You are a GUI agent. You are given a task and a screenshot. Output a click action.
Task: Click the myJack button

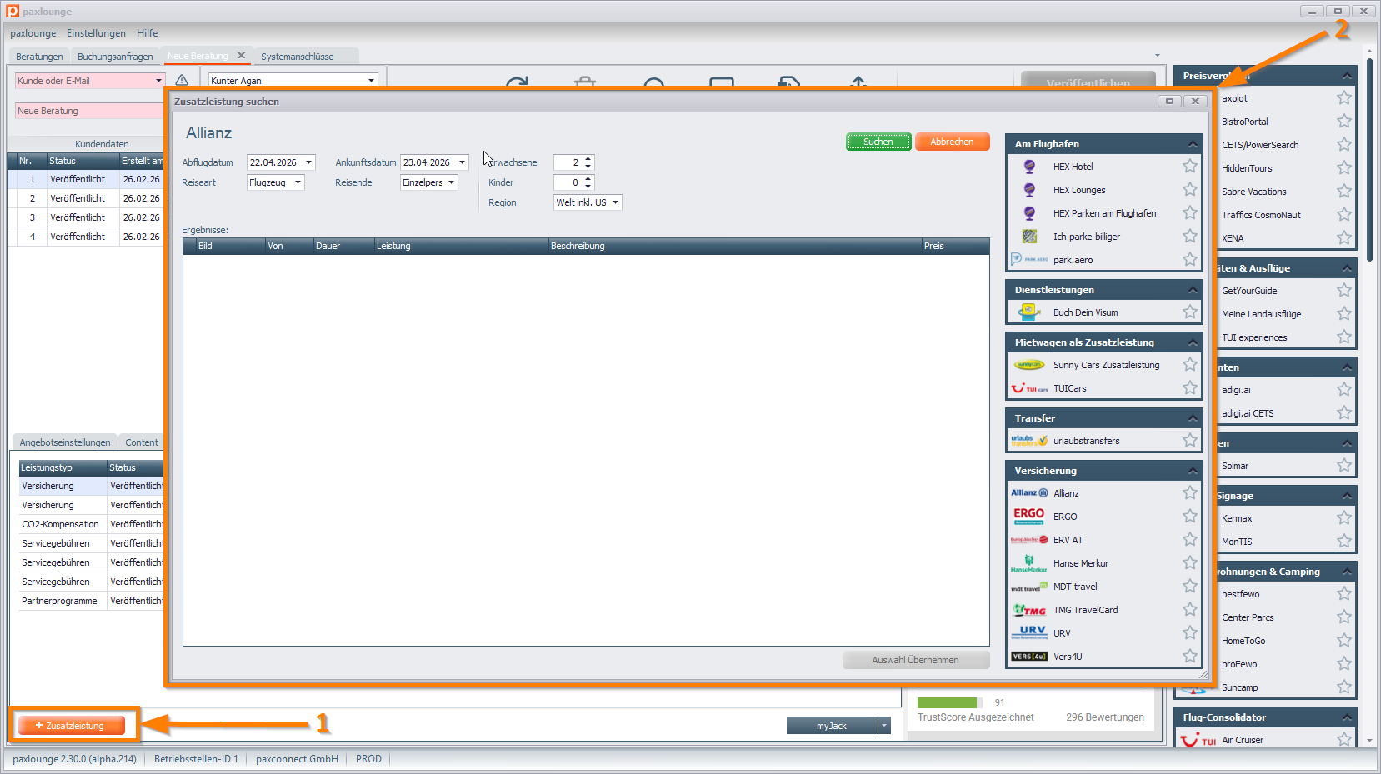832,726
